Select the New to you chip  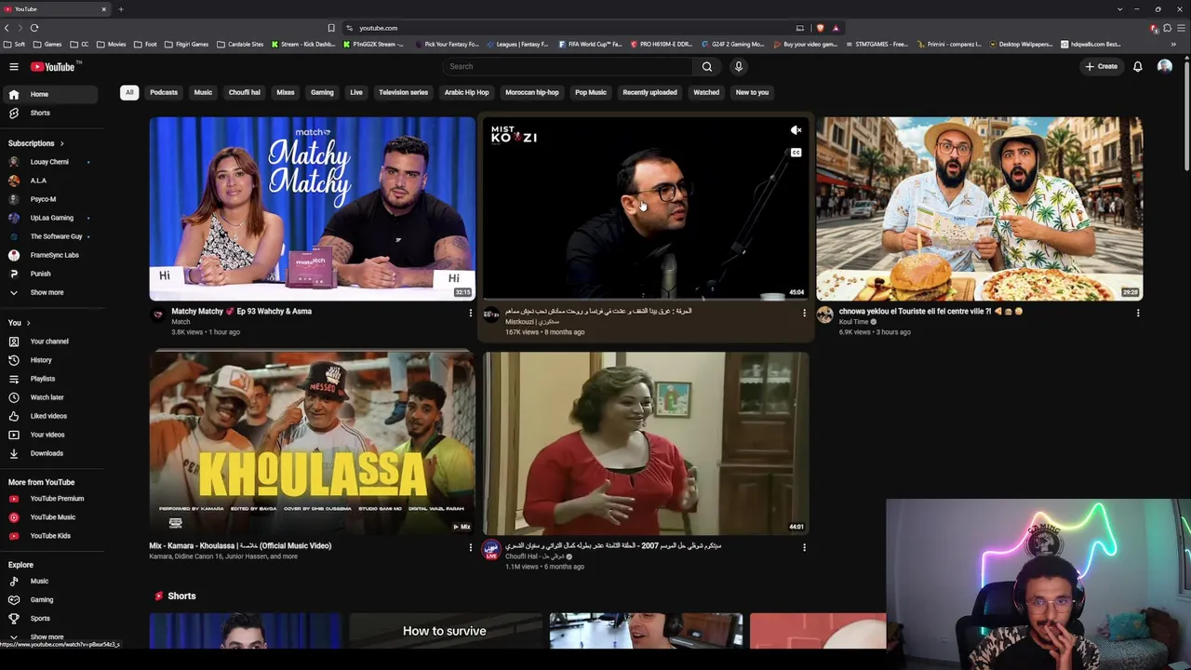point(752,92)
